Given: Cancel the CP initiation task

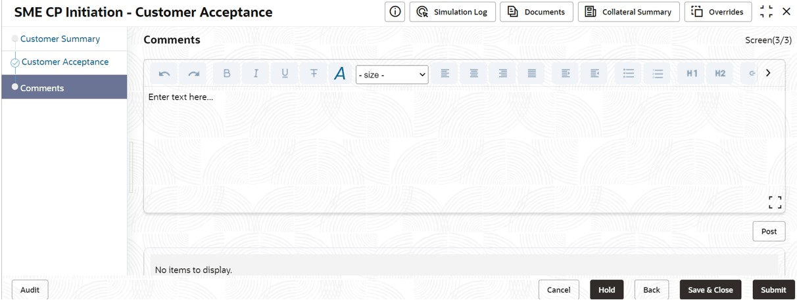Looking at the screenshot, I should coord(558,289).
